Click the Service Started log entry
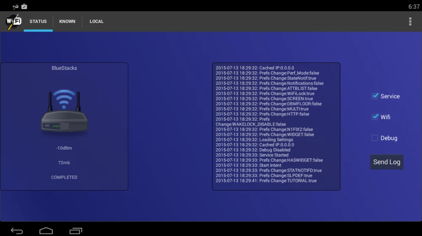The height and width of the screenshot is (236, 422). click(x=252, y=155)
